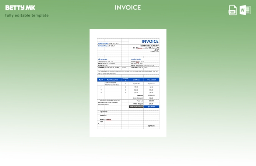Open the invoice template preview thumbnail

128,83
